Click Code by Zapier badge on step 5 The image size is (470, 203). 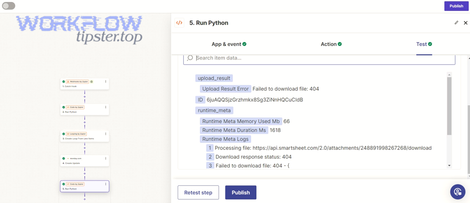point(75,184)
